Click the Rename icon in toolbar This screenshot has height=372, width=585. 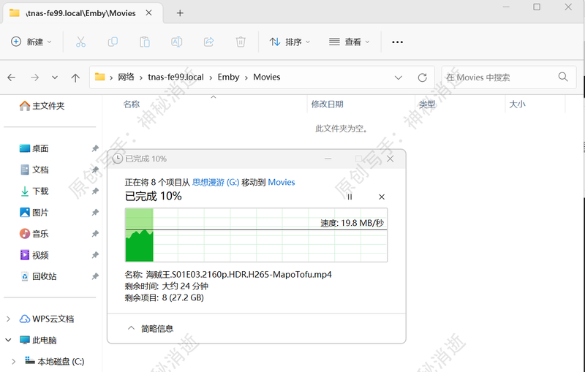pos(176,42)
